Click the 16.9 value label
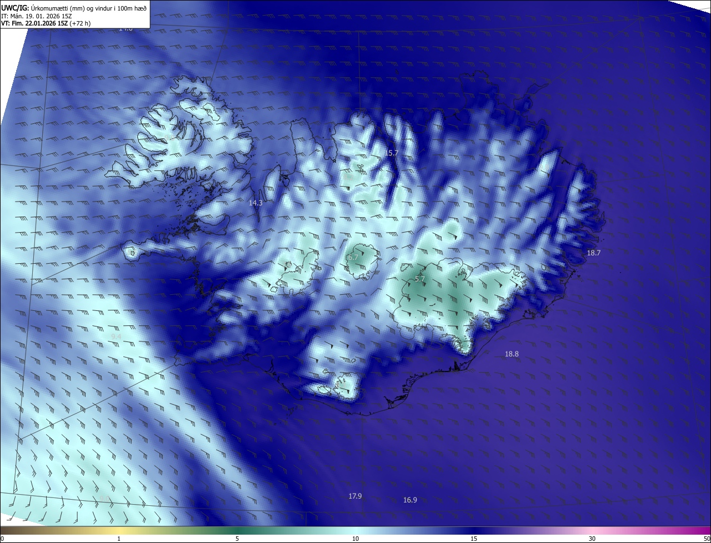This screenshot has width=711, height=543. 410,500
